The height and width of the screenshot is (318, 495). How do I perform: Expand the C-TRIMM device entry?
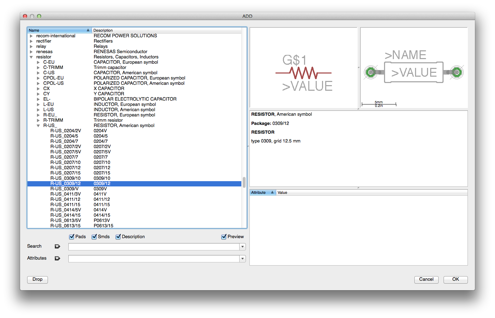pos(38,68)
